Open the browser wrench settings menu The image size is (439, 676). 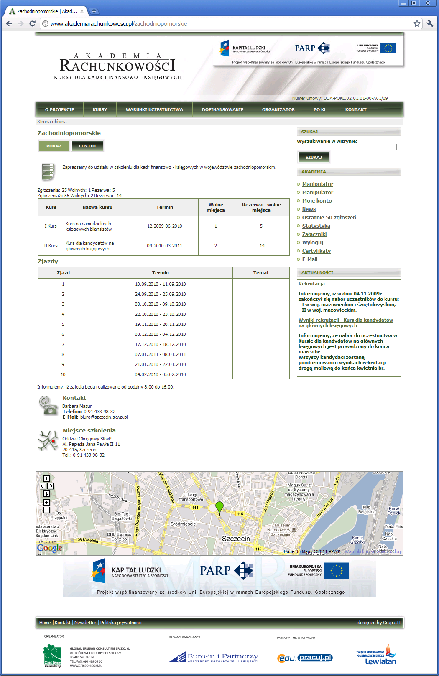tap(430, 24)
